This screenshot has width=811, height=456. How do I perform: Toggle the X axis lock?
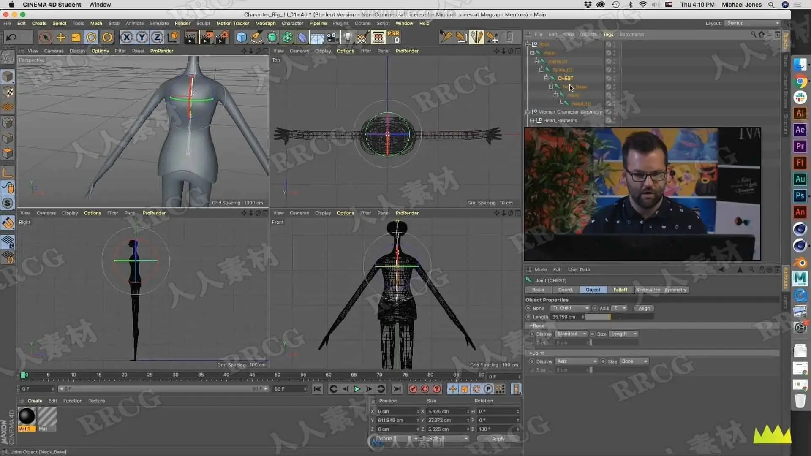point(126,38)
